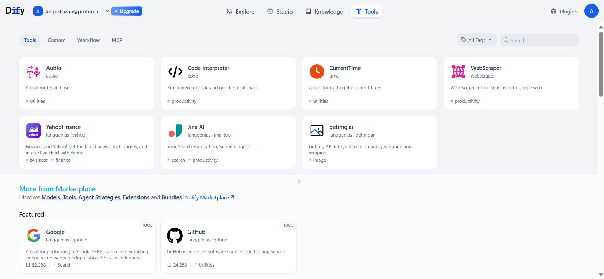The width and height of the screenshot is (604, 279).
Task: Click the WebScraper globe icon
Action: [x=458, y=72]
